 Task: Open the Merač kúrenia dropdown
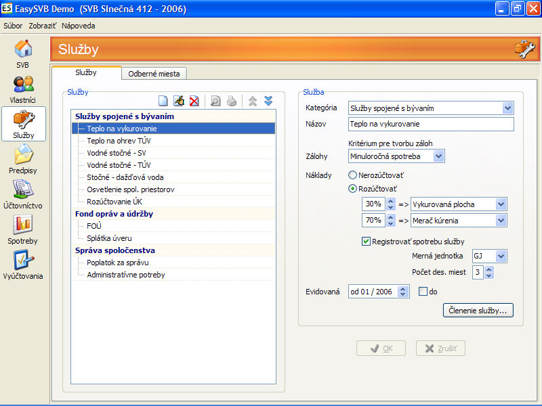click(501, 221)
